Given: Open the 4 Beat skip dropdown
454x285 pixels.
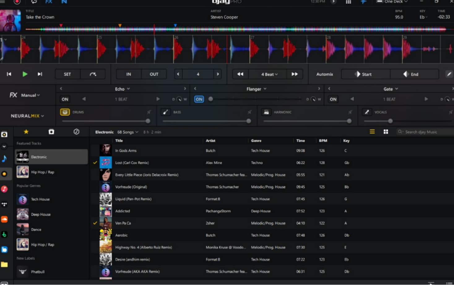Looking at the screenshot, I should (x=269, y=74).
